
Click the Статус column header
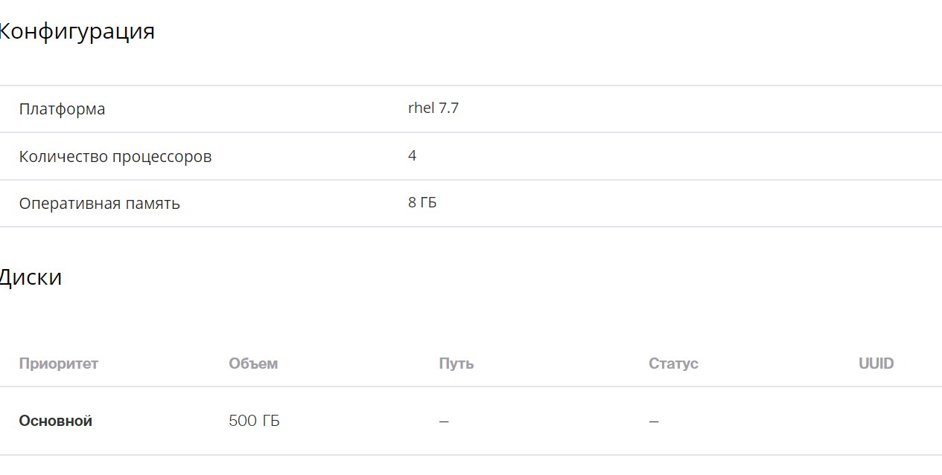click(673, 363)
